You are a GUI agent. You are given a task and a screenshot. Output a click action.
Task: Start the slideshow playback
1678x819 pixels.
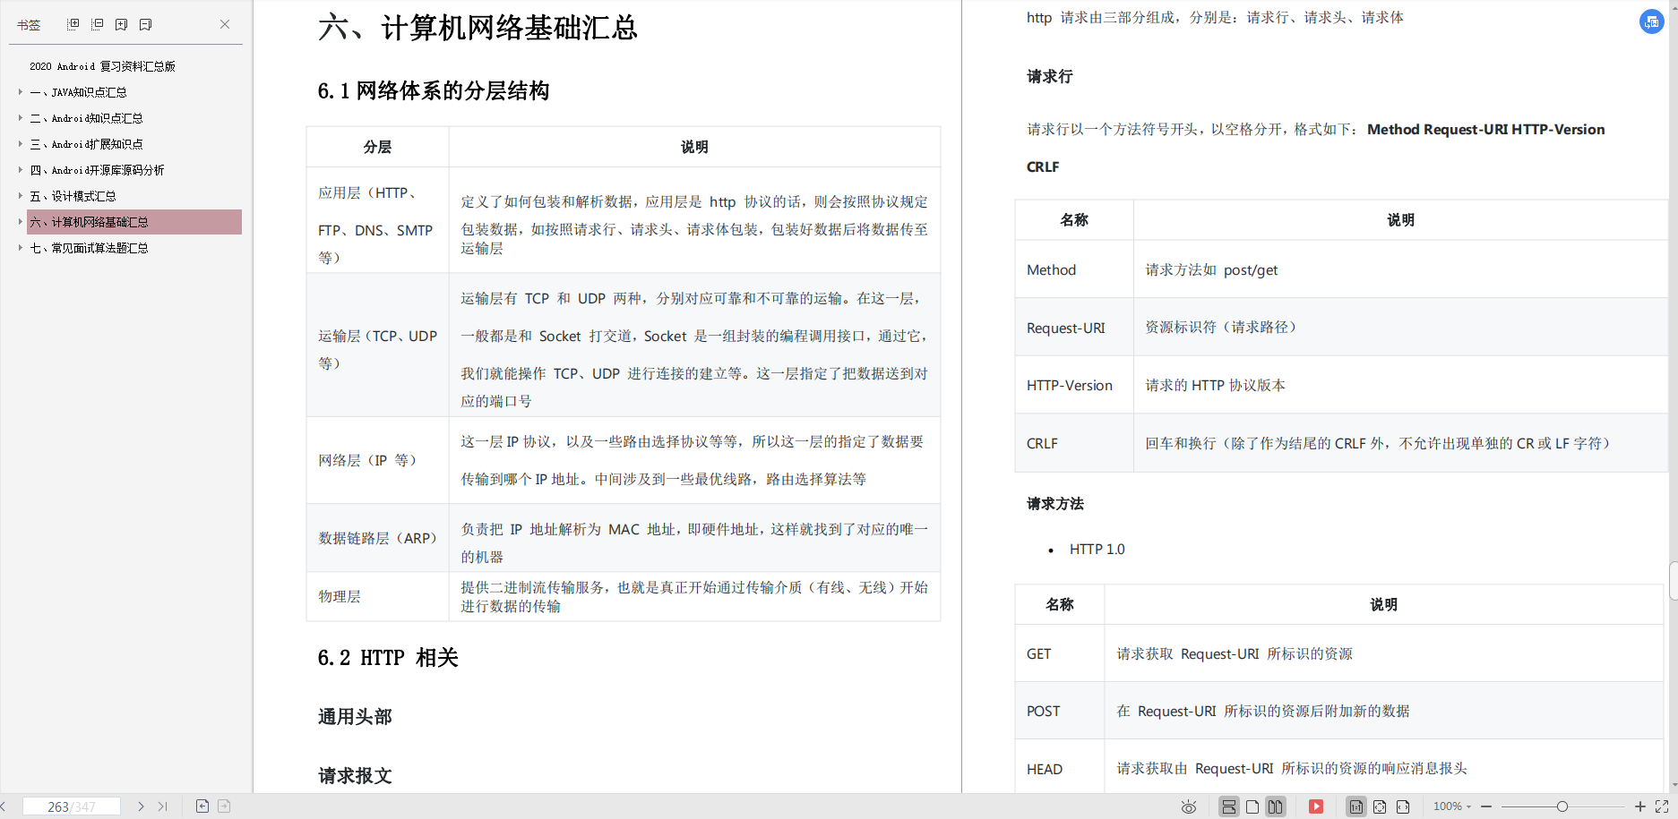(x=1316, y=806)
